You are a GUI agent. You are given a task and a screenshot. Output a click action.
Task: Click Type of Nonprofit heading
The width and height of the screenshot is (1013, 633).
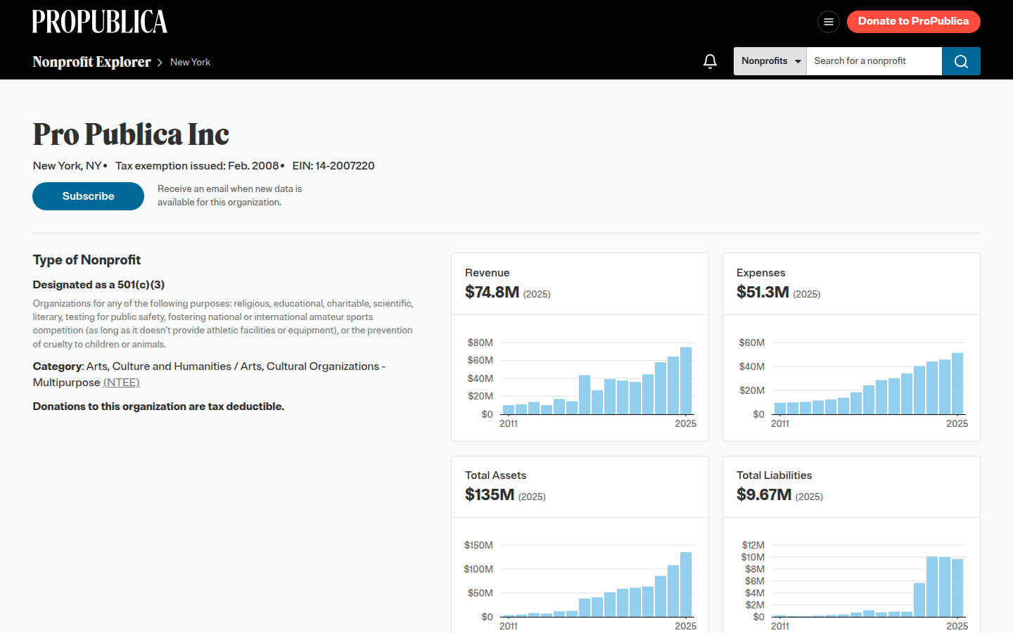click(87, 260)
